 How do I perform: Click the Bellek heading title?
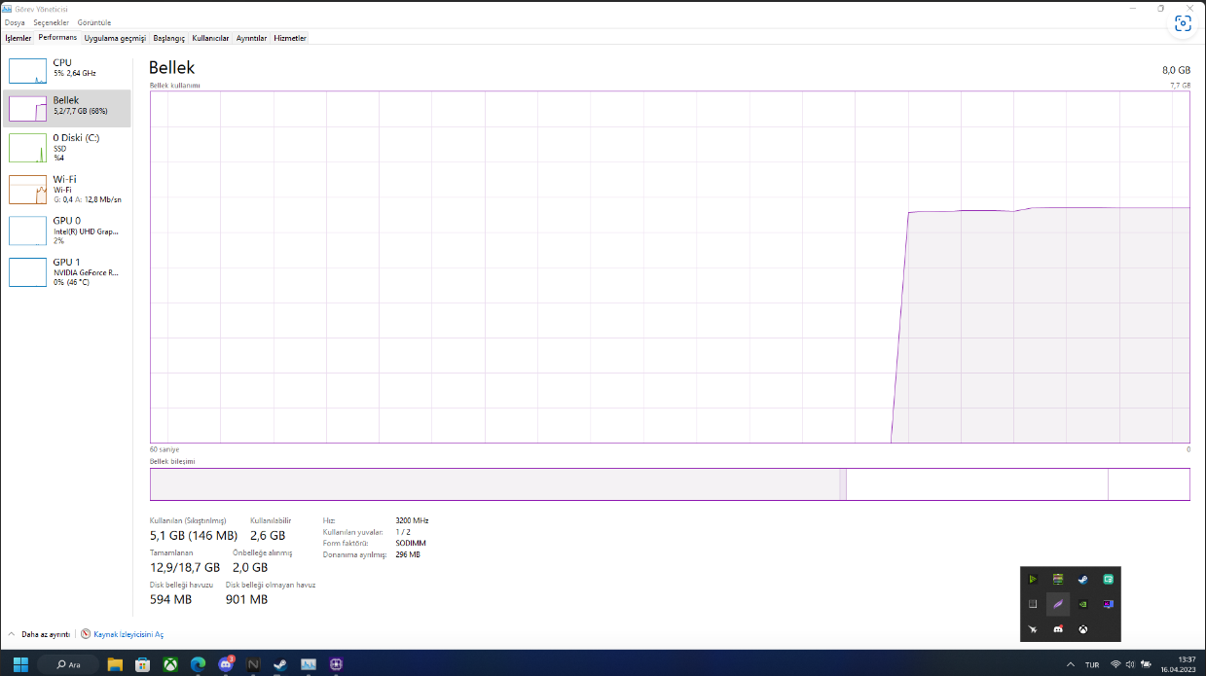pyautogui.click(x=171, y=67)
